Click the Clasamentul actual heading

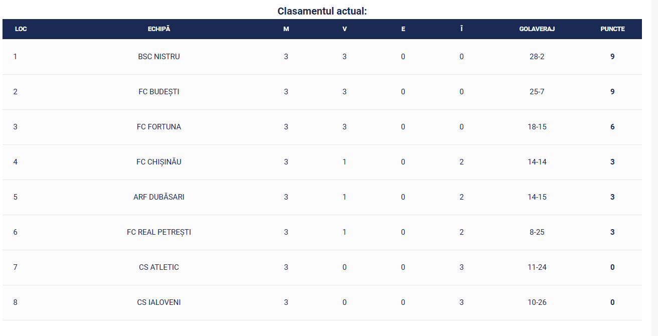click(x=322, y=11)
